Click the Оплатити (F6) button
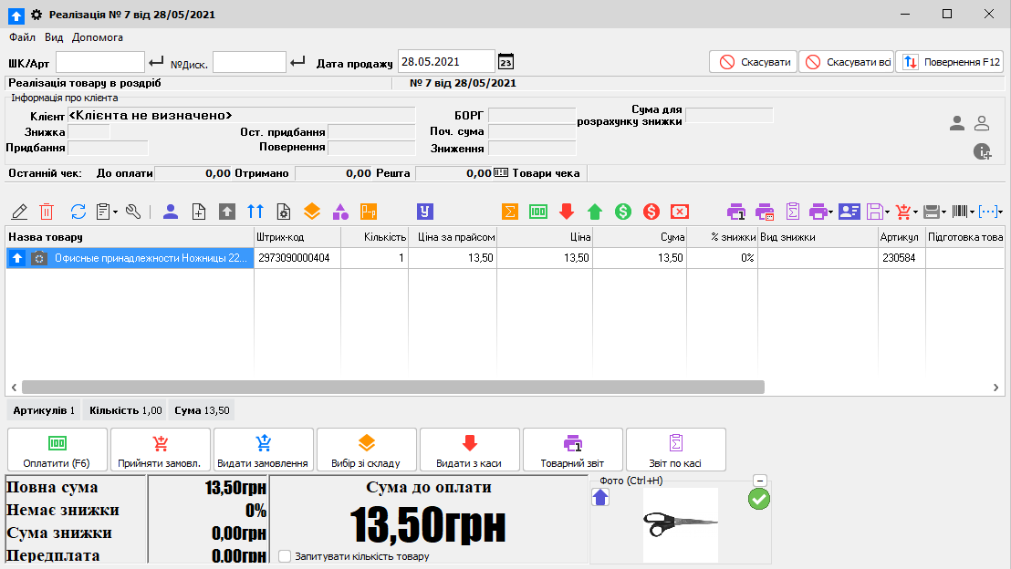 57,450
